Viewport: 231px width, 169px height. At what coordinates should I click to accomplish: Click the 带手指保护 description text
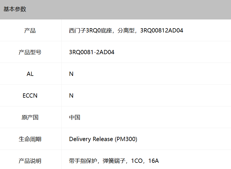[x=83, y=161]
